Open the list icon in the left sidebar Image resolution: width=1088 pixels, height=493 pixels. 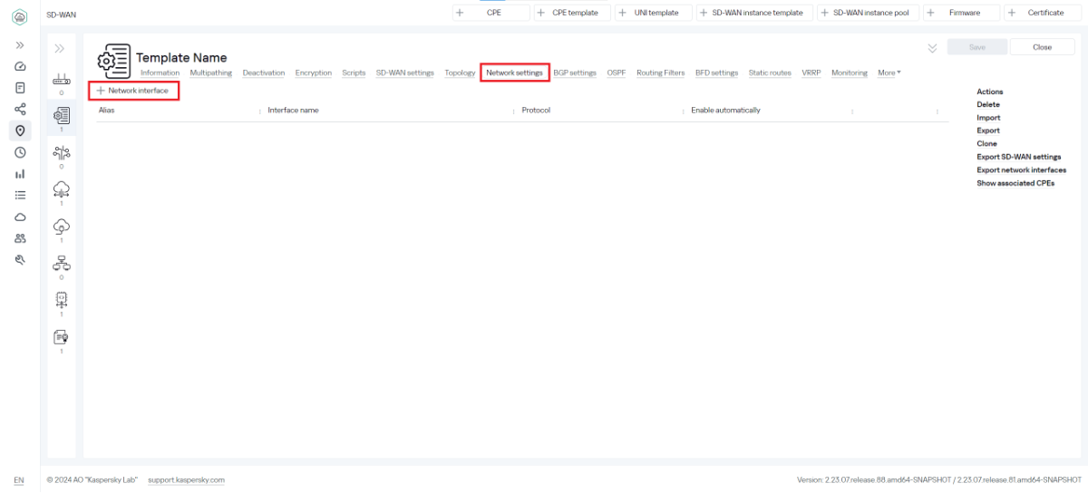tap(20, 195)
